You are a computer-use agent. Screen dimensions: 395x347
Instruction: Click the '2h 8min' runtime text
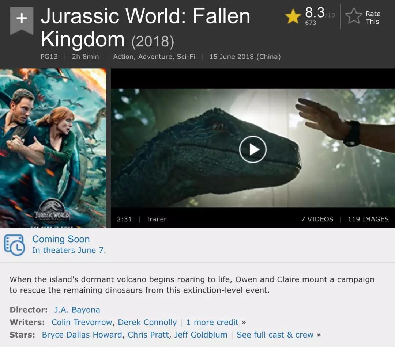(85, 57)
